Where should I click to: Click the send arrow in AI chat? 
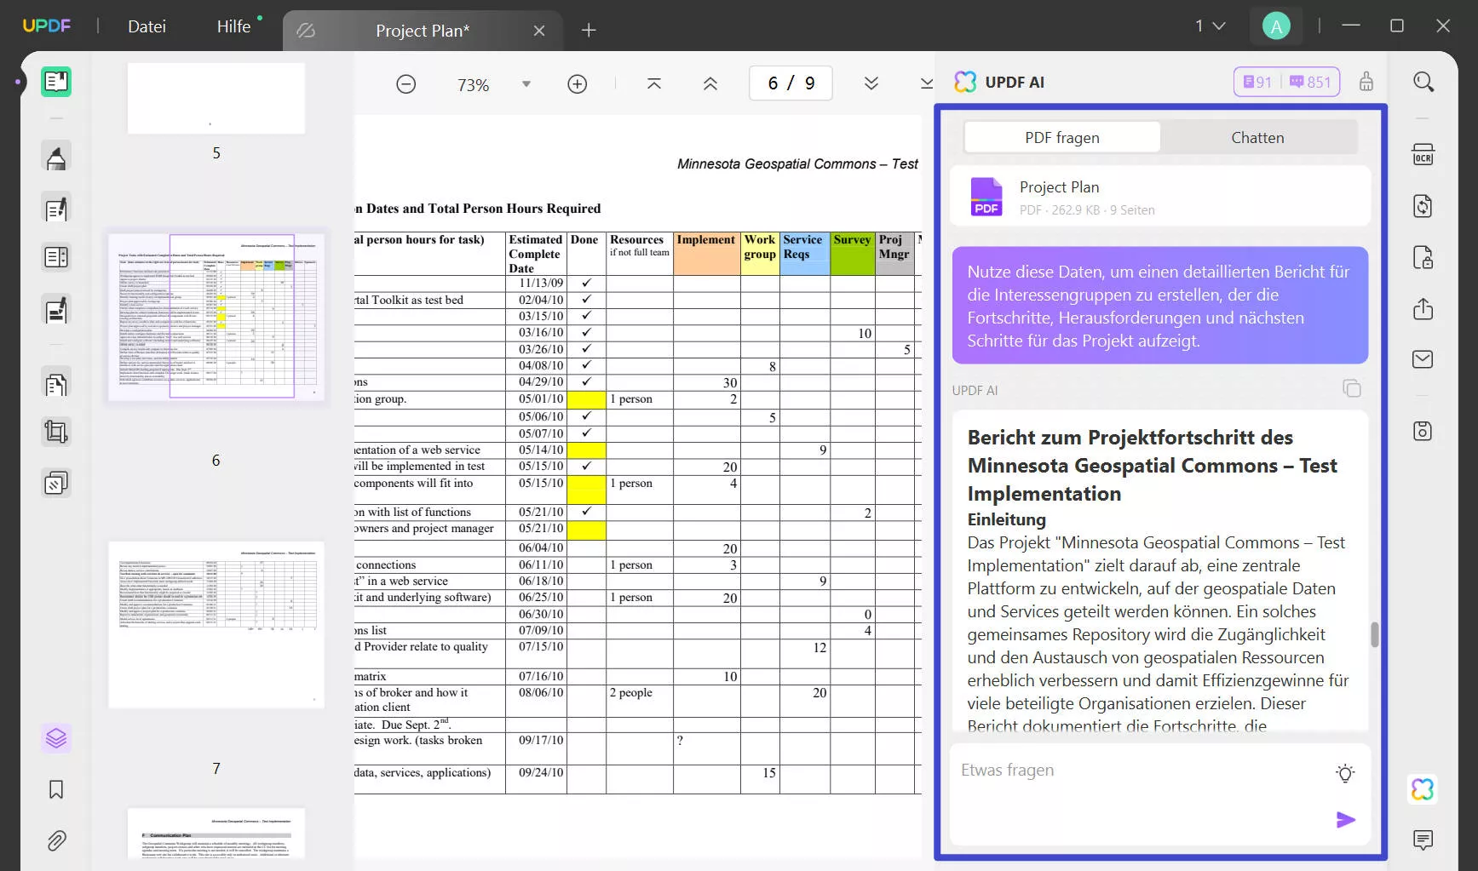click(x=1345, y=820)
